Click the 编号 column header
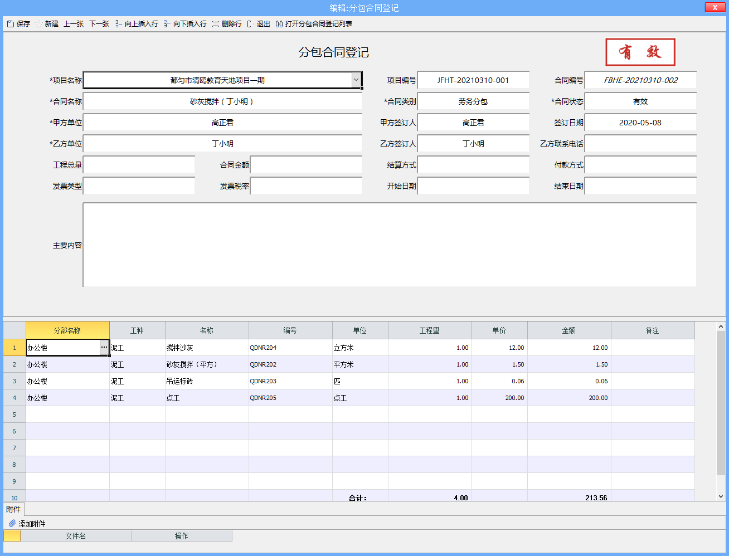Viewport: 729px width, 556px height. pyautogui.click(x=290, y=330)
